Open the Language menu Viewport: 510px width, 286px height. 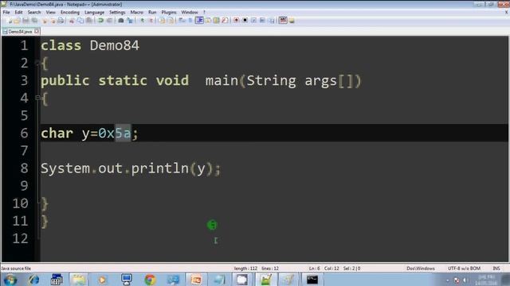[94, 12]
